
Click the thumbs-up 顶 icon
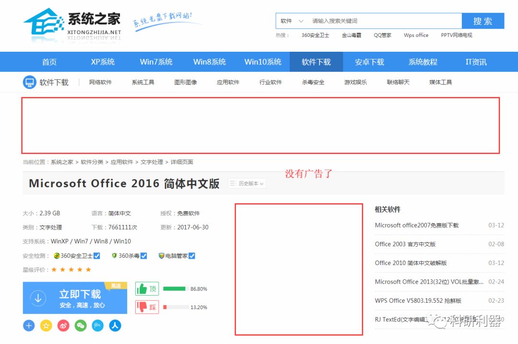(x=141, y=289)
